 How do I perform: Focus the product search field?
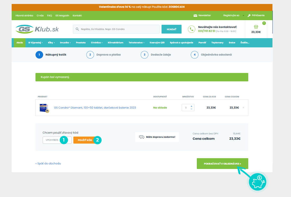click(116, 29)
